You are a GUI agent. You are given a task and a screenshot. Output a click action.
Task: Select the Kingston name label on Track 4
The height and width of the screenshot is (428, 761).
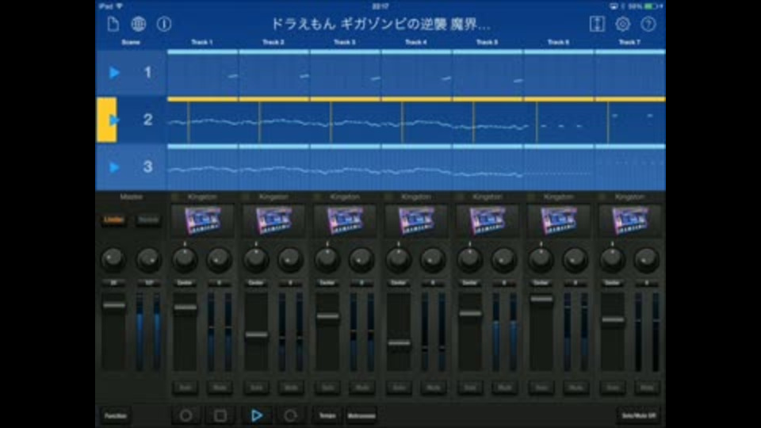[416, 197]
